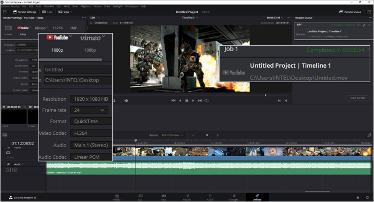Open the Workspace menu

(131, 6)
